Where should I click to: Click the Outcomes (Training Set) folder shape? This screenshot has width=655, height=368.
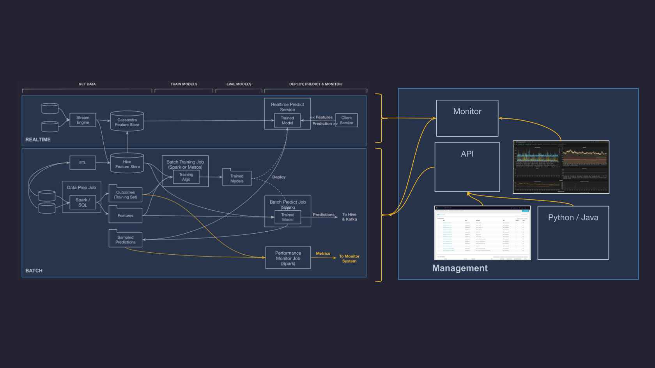click(x=125, y=194)
